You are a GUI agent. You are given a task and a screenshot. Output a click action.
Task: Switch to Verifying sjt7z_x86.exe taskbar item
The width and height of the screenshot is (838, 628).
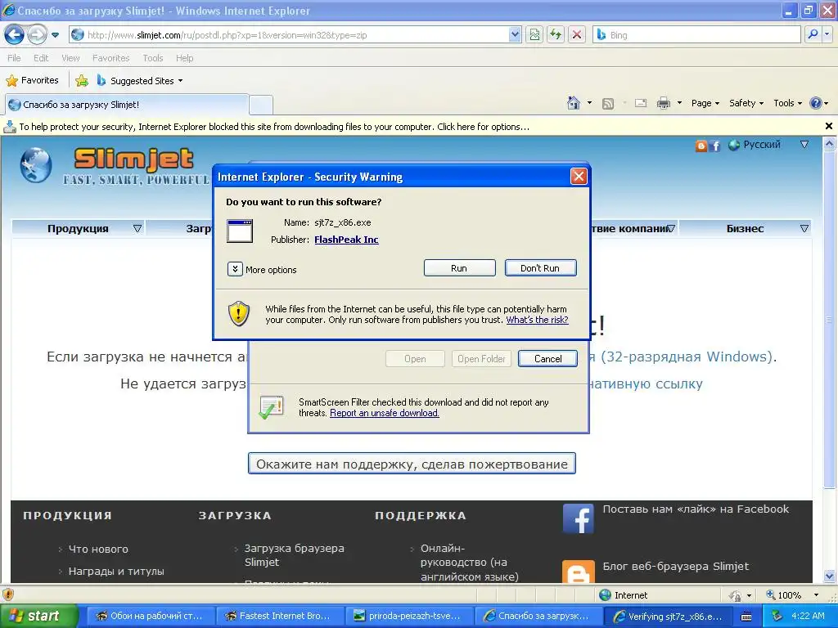tap(669, 617)
